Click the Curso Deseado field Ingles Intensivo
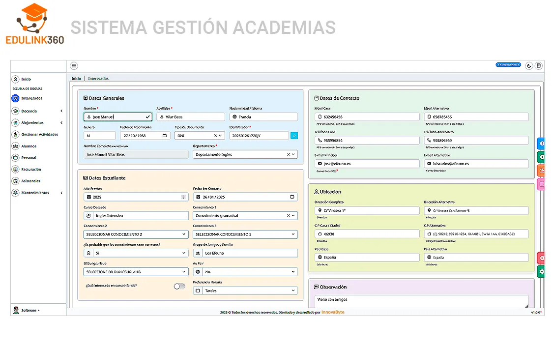Image resolution: width=553 pixels, height=346 pixels. tap(136, 215)
